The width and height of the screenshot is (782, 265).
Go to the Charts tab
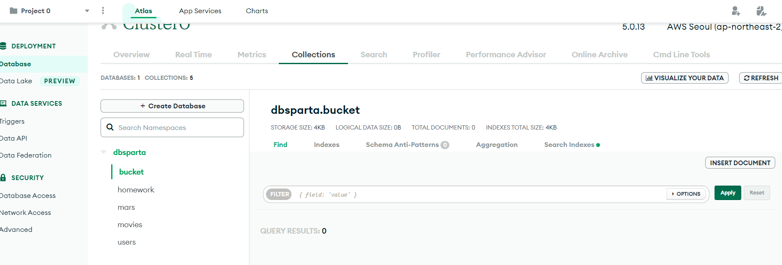coord(257,11)
